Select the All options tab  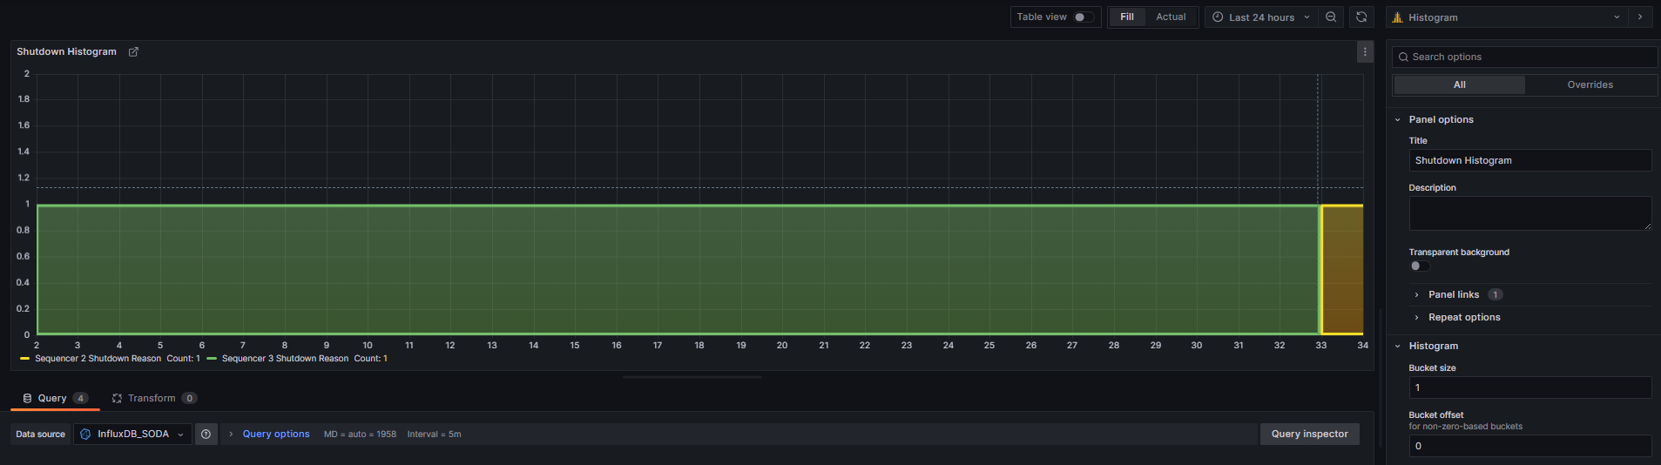[1459, 85]
